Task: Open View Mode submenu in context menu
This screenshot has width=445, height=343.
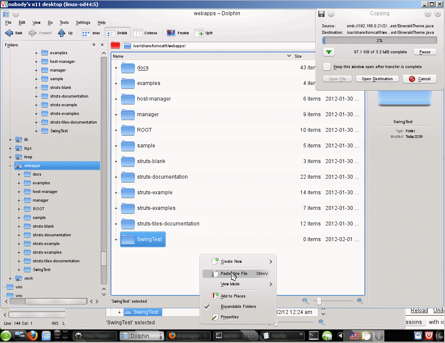Action: click(238, 284)
